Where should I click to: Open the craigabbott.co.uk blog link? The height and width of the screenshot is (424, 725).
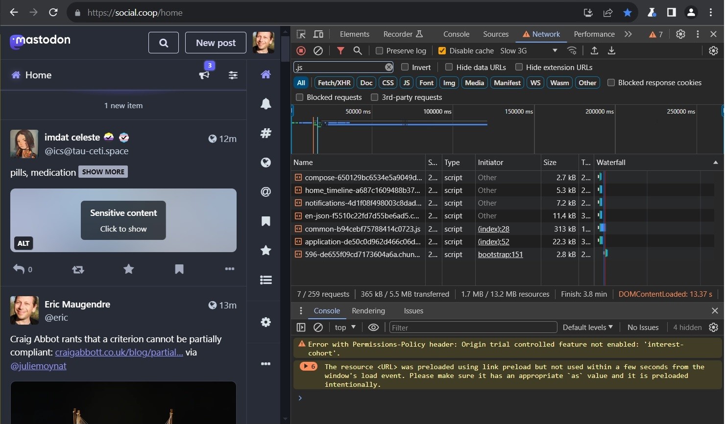(119, 353)
